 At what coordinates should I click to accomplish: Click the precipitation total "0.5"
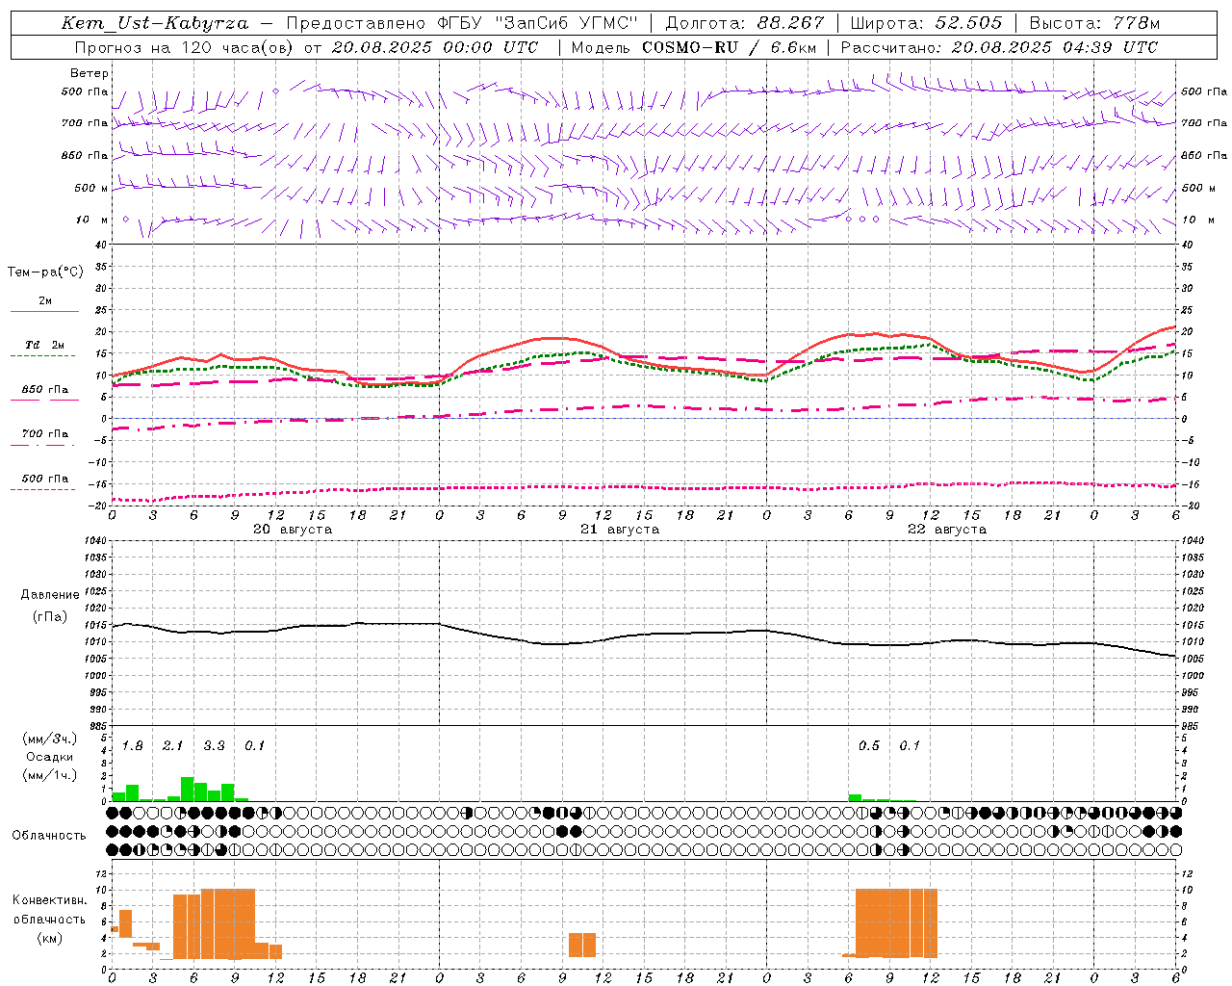(x=869, y=746)
